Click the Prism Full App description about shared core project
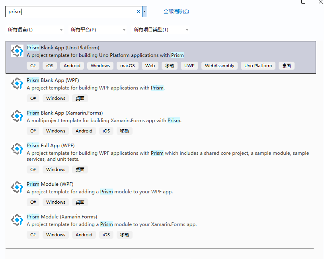The height and width of the screenshot is (259, 324). 168,156
